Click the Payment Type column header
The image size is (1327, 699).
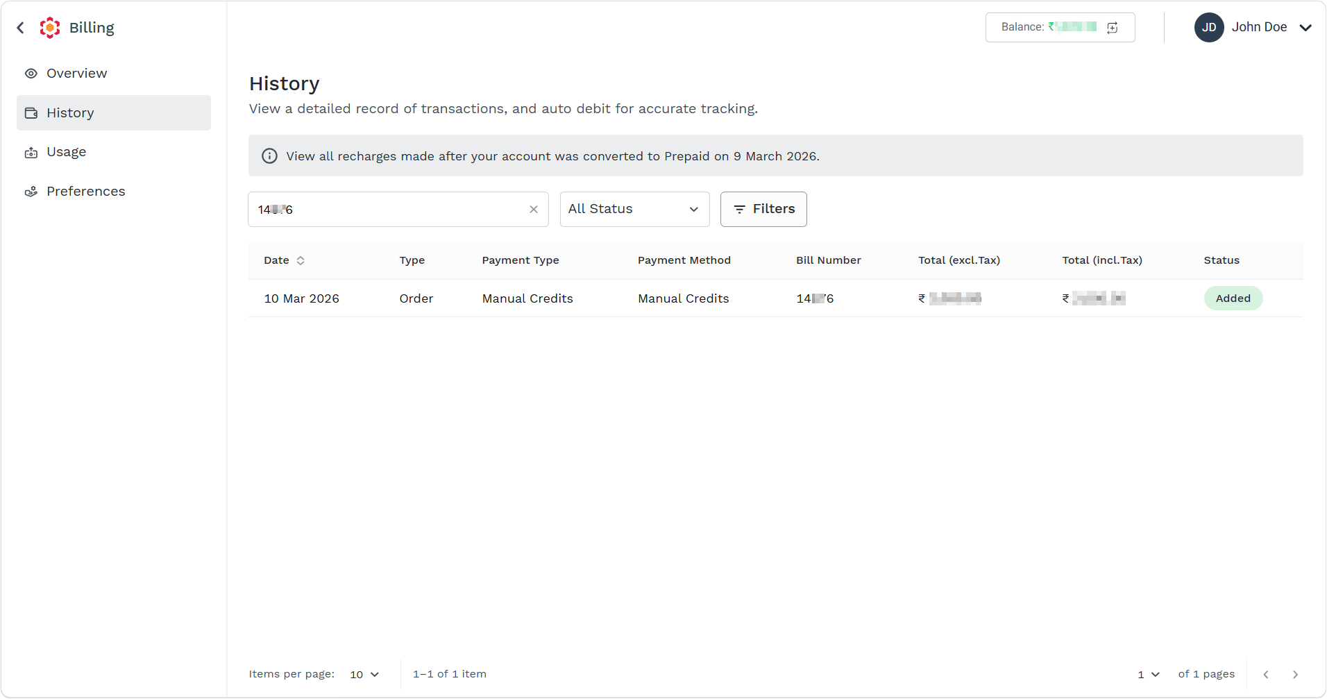(521, 260)
